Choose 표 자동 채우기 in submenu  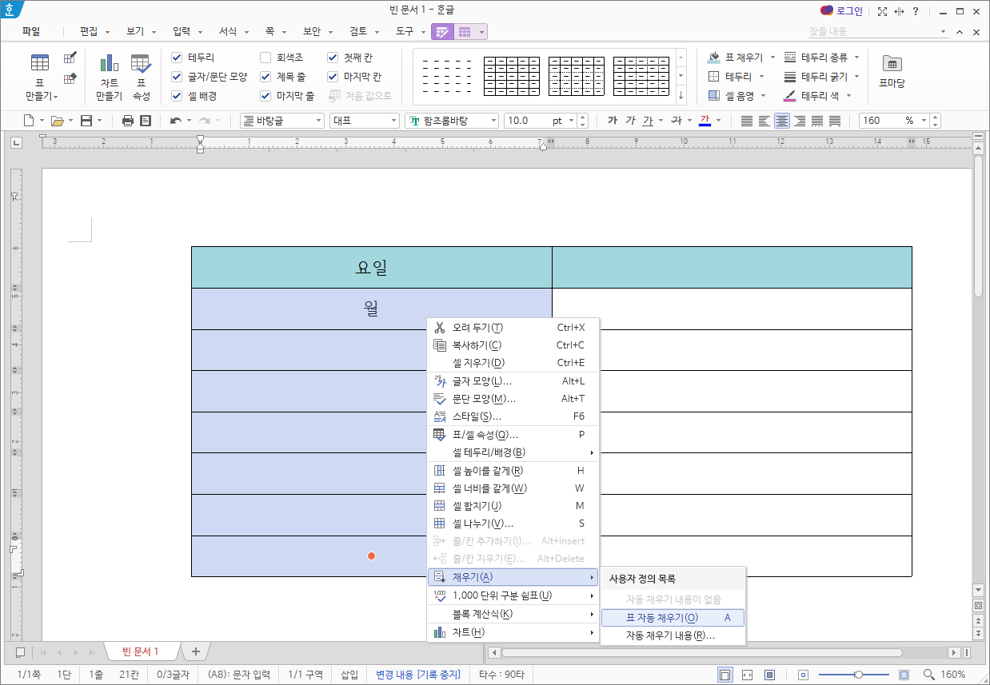pos(673,618)
